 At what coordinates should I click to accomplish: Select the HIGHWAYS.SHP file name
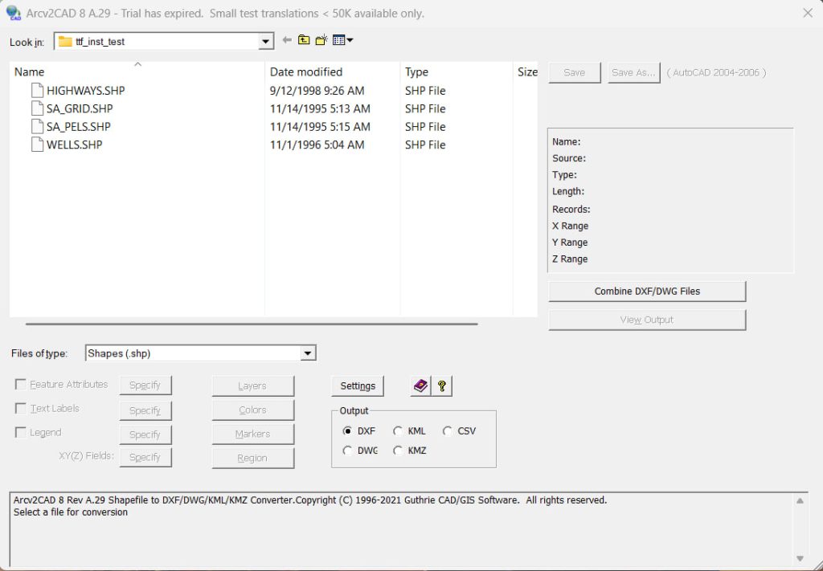(x=85, y=91)
